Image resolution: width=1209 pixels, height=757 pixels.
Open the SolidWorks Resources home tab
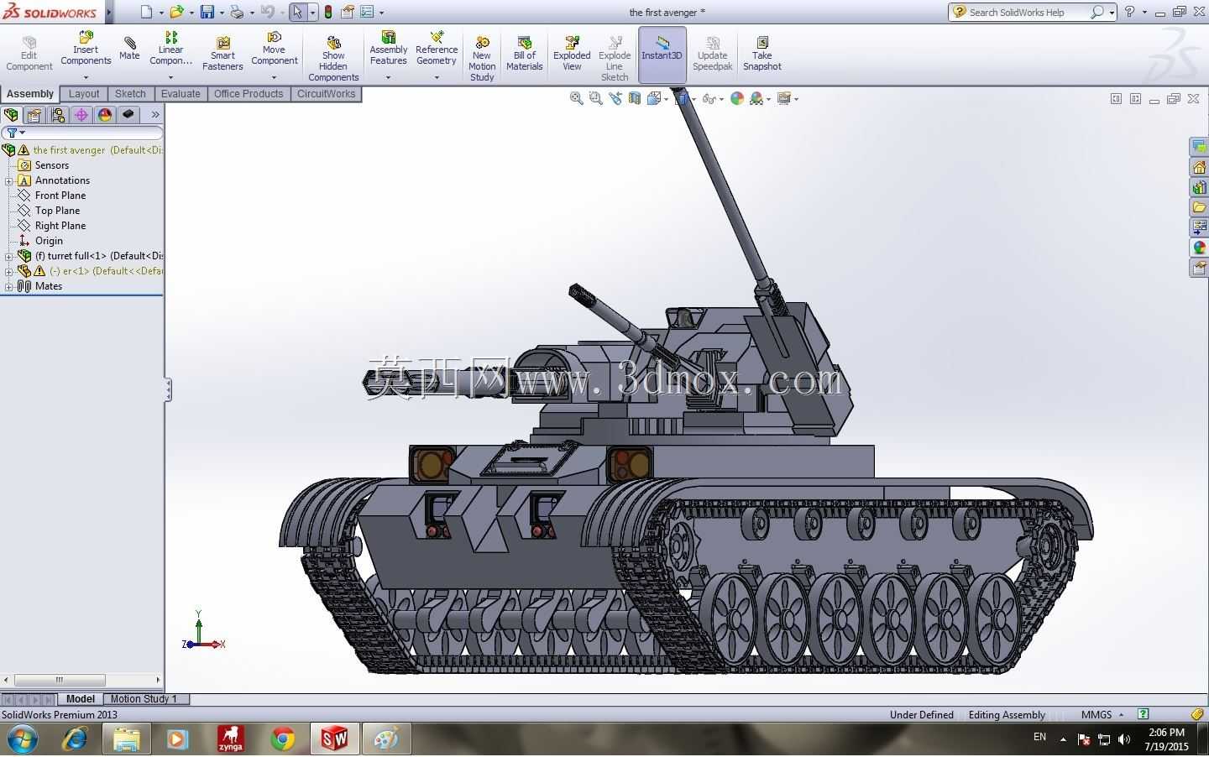1199,167
